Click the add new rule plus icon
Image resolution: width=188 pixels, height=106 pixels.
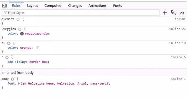point(164,13)
